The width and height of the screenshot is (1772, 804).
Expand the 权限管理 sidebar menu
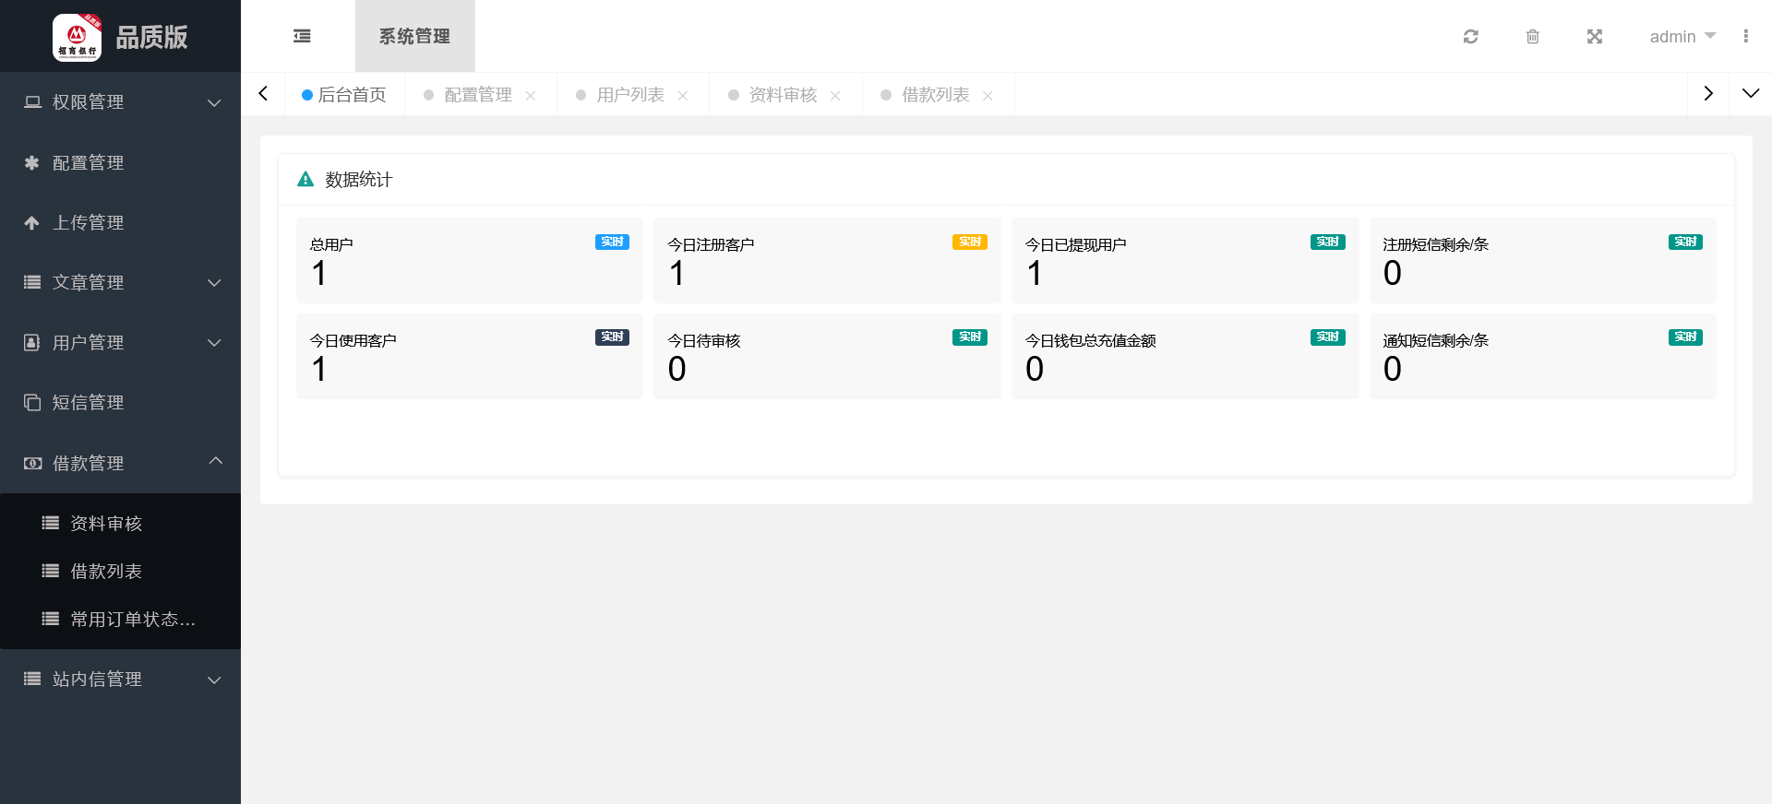[120, 102]
